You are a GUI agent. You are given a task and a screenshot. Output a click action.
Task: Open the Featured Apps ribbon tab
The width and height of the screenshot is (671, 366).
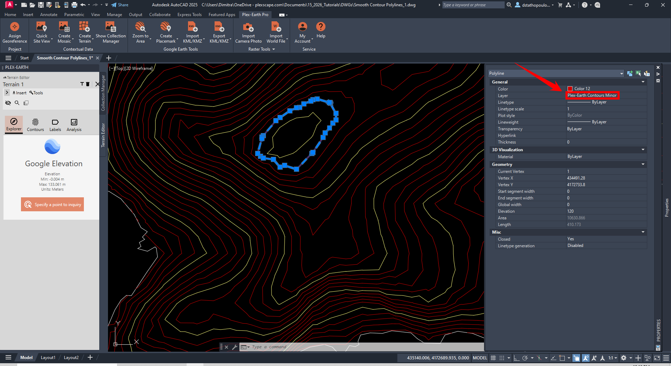click(x=222, y=15)
